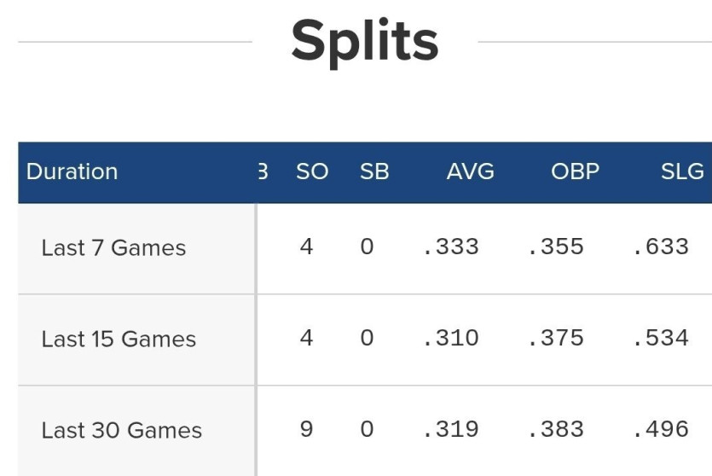This screenshot has width=712, height=476.
Task: Select the OBP column header
Action: [x=575, y=171]
